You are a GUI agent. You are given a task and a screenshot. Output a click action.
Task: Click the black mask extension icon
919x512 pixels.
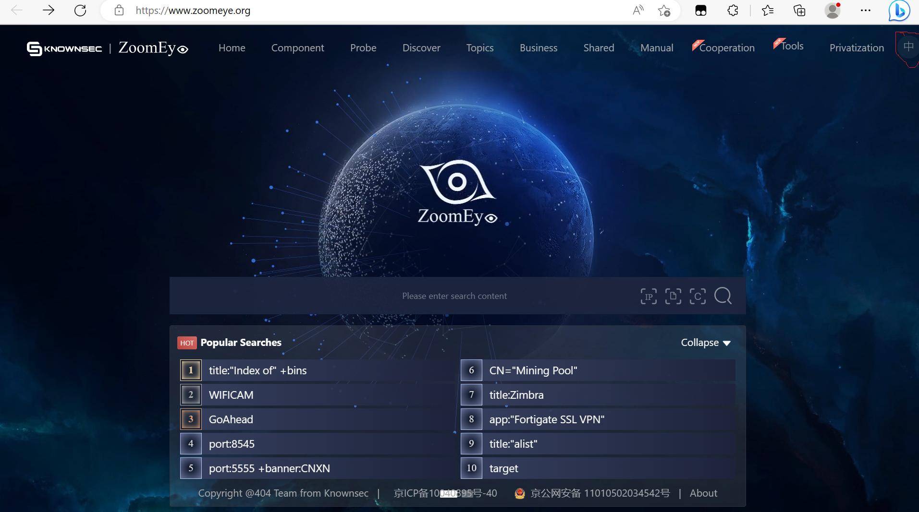pos(701,10)
